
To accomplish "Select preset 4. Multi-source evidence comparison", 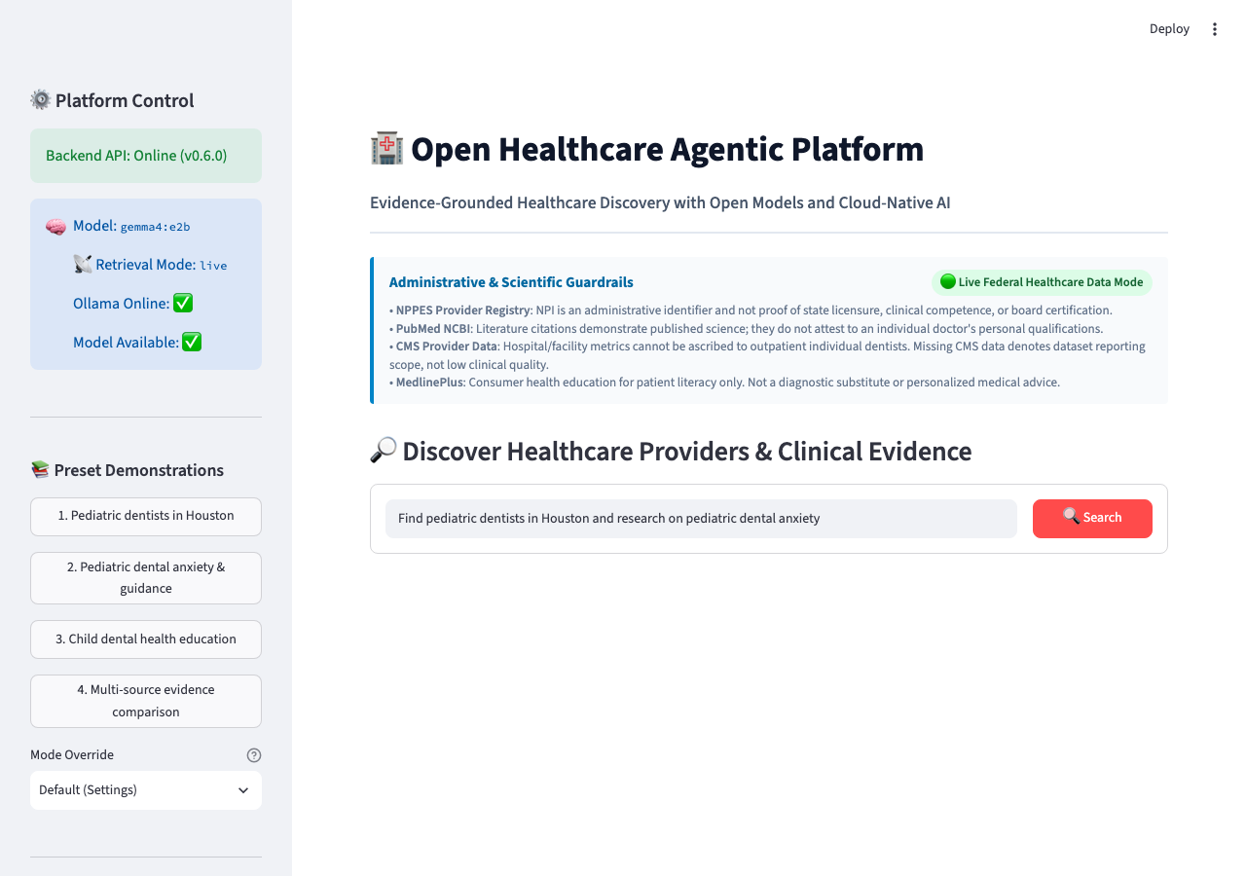I will 146,701.
